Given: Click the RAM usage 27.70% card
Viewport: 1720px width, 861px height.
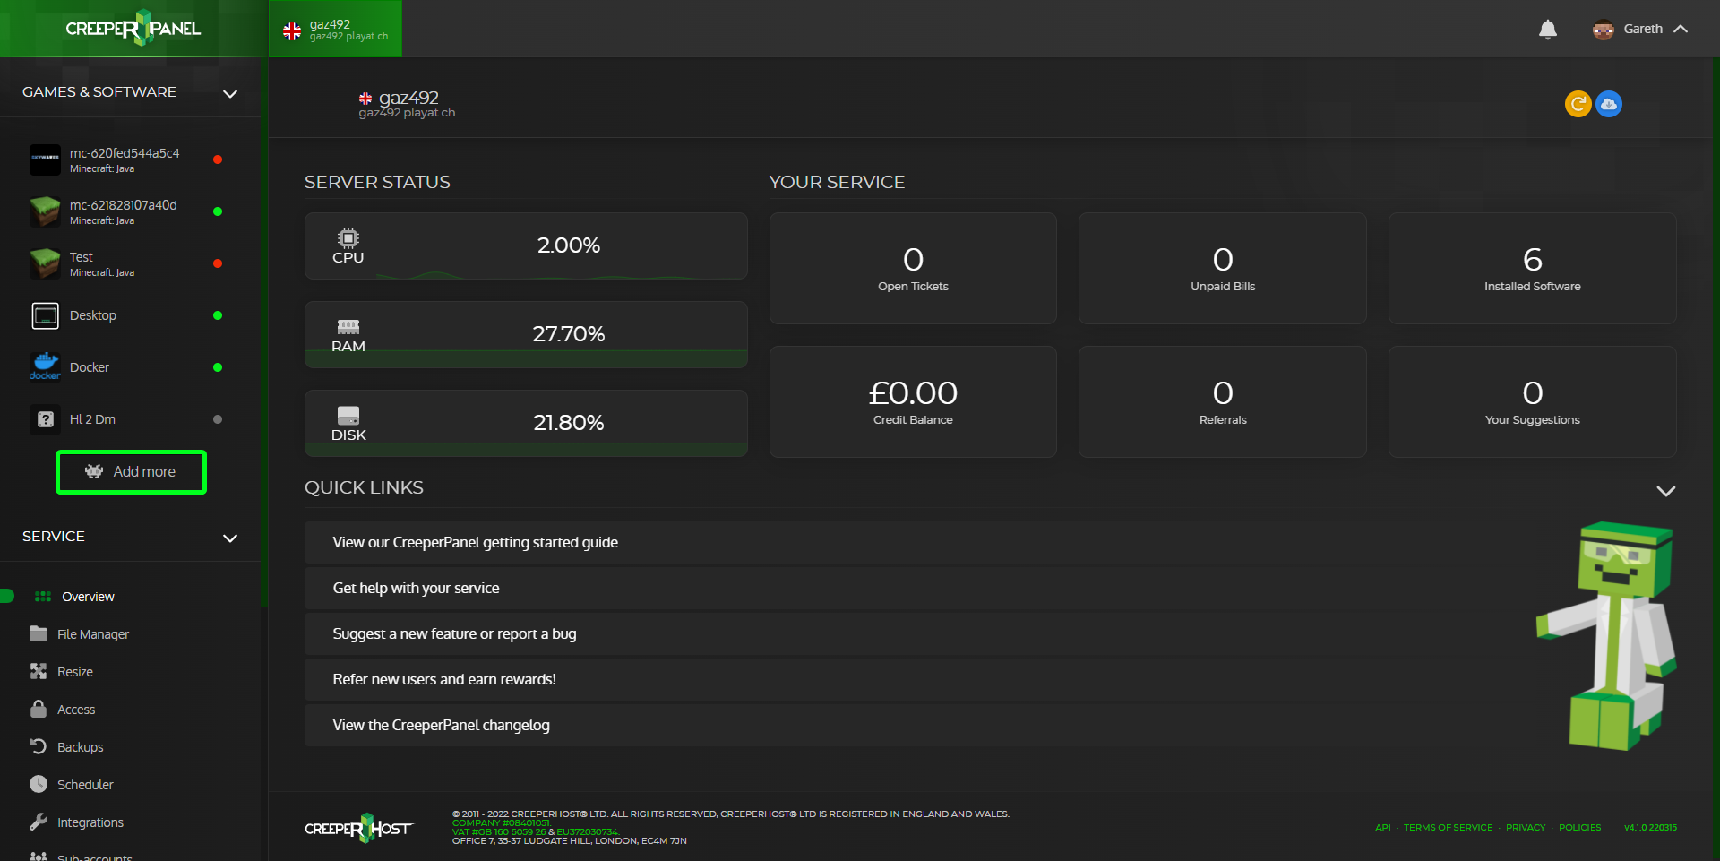Looking at the screenshot, I should tap(526, 334).
